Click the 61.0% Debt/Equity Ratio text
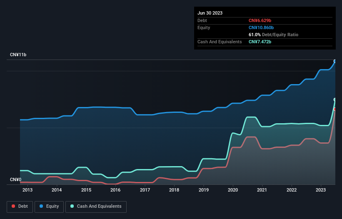The image size is (342, 219). (273, 35)
